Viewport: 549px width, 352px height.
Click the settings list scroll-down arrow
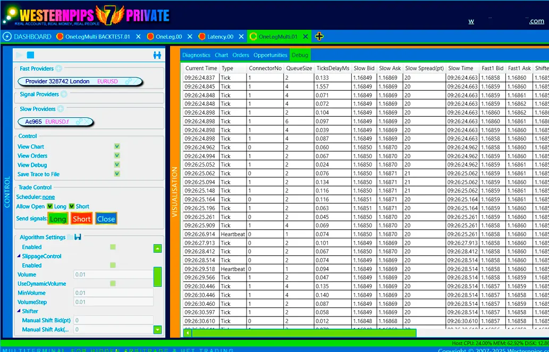point(157,330)
